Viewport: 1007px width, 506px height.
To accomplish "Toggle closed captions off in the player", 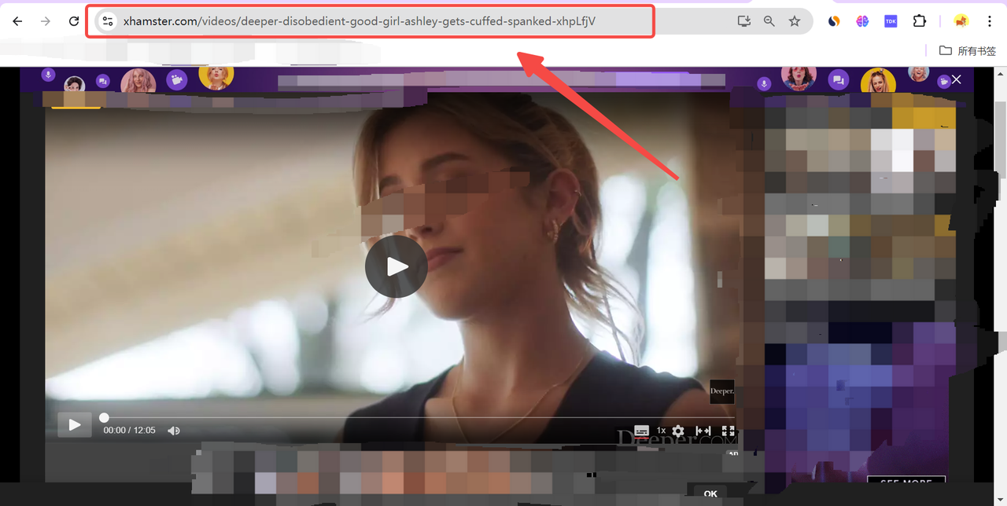I will (x=641, y=431).
